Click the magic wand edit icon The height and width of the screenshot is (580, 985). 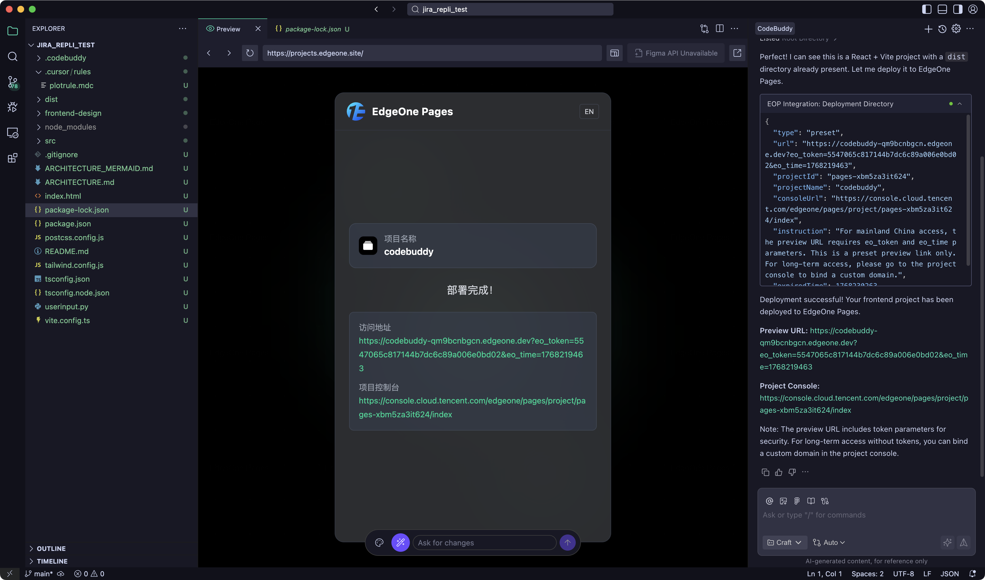(400, 543)
